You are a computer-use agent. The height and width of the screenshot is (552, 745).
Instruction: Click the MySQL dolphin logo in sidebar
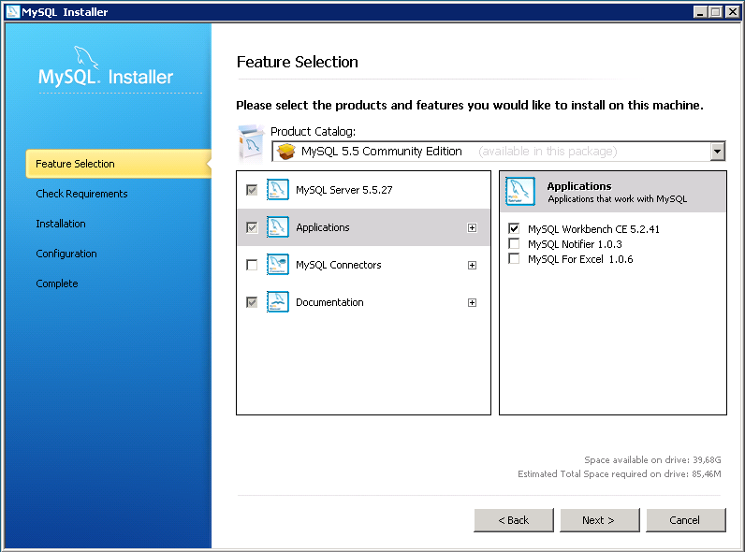coord(86,57)
